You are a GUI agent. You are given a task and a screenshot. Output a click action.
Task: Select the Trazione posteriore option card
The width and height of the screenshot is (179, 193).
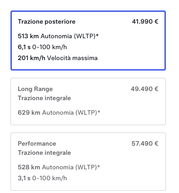[88, 41]
